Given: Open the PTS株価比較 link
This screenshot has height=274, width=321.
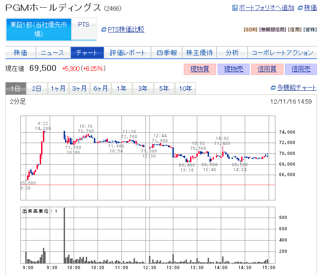Looking at the screenshot, I should [x=126, y=29].
